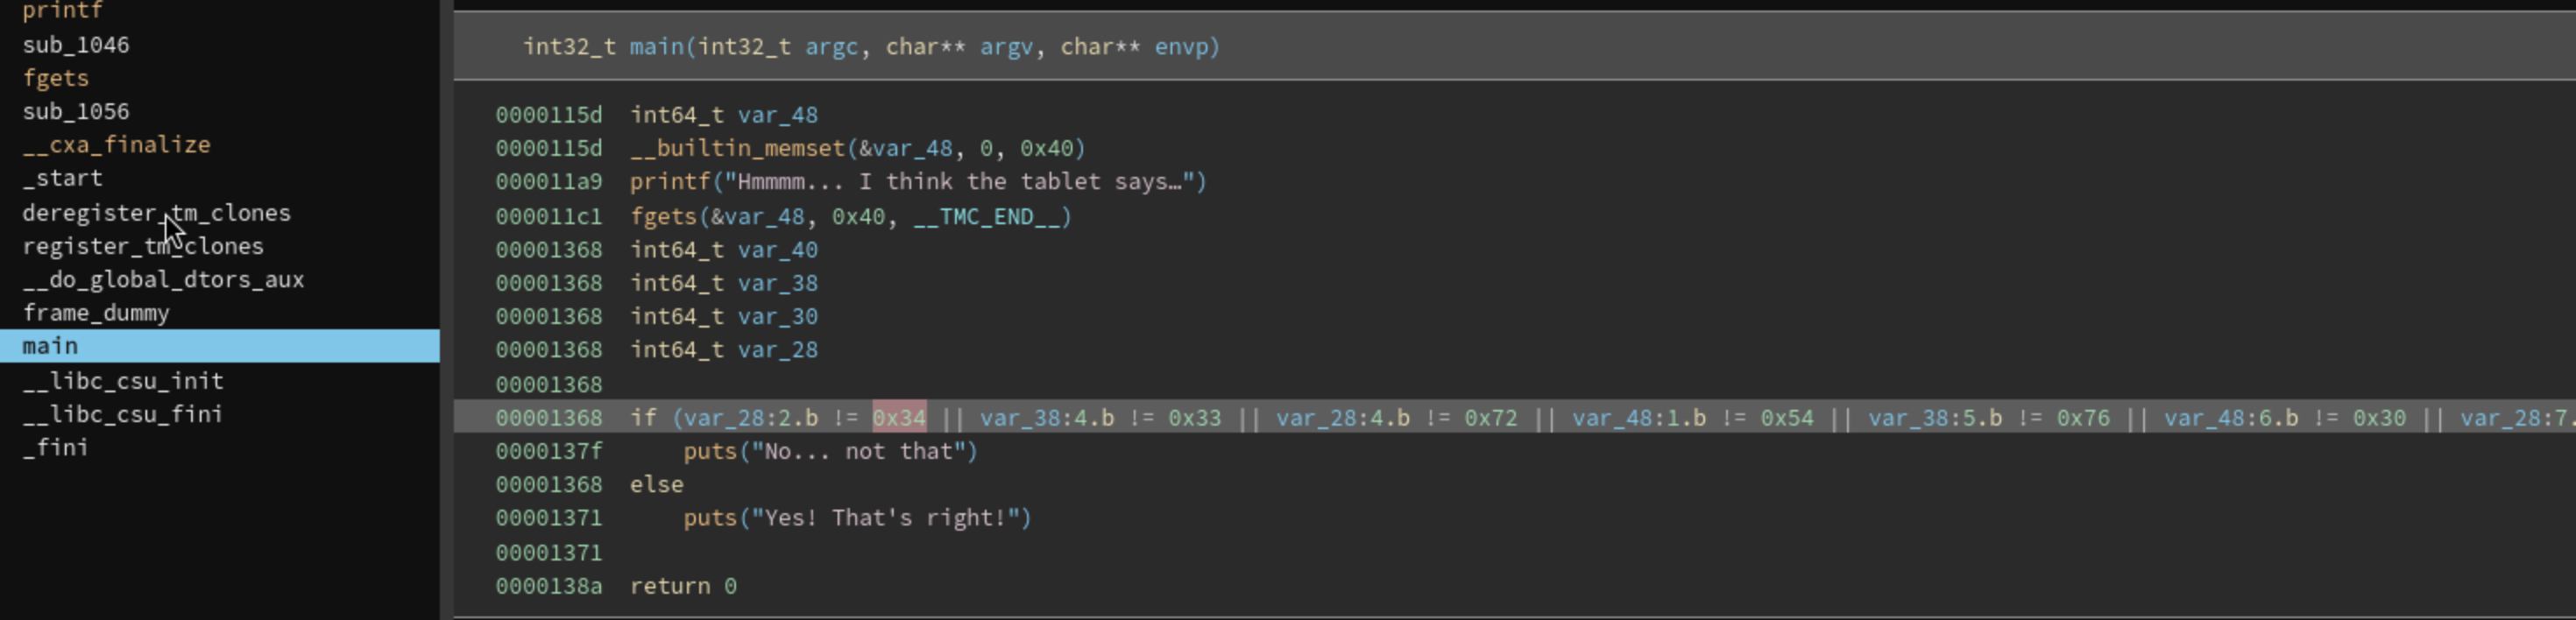Select the highlighted 0x34 constant
Image resolution: width=2576 pixels, height=620 pixels.
pos(899,418)
